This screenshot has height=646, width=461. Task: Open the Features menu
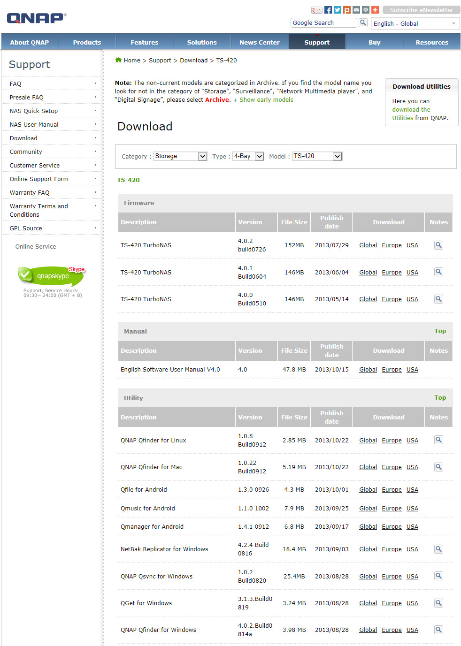[145, 42]
